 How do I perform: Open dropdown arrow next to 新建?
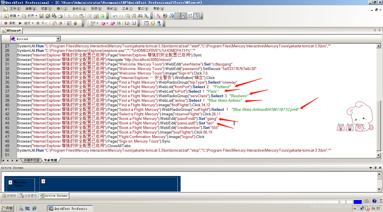(18, 16)
